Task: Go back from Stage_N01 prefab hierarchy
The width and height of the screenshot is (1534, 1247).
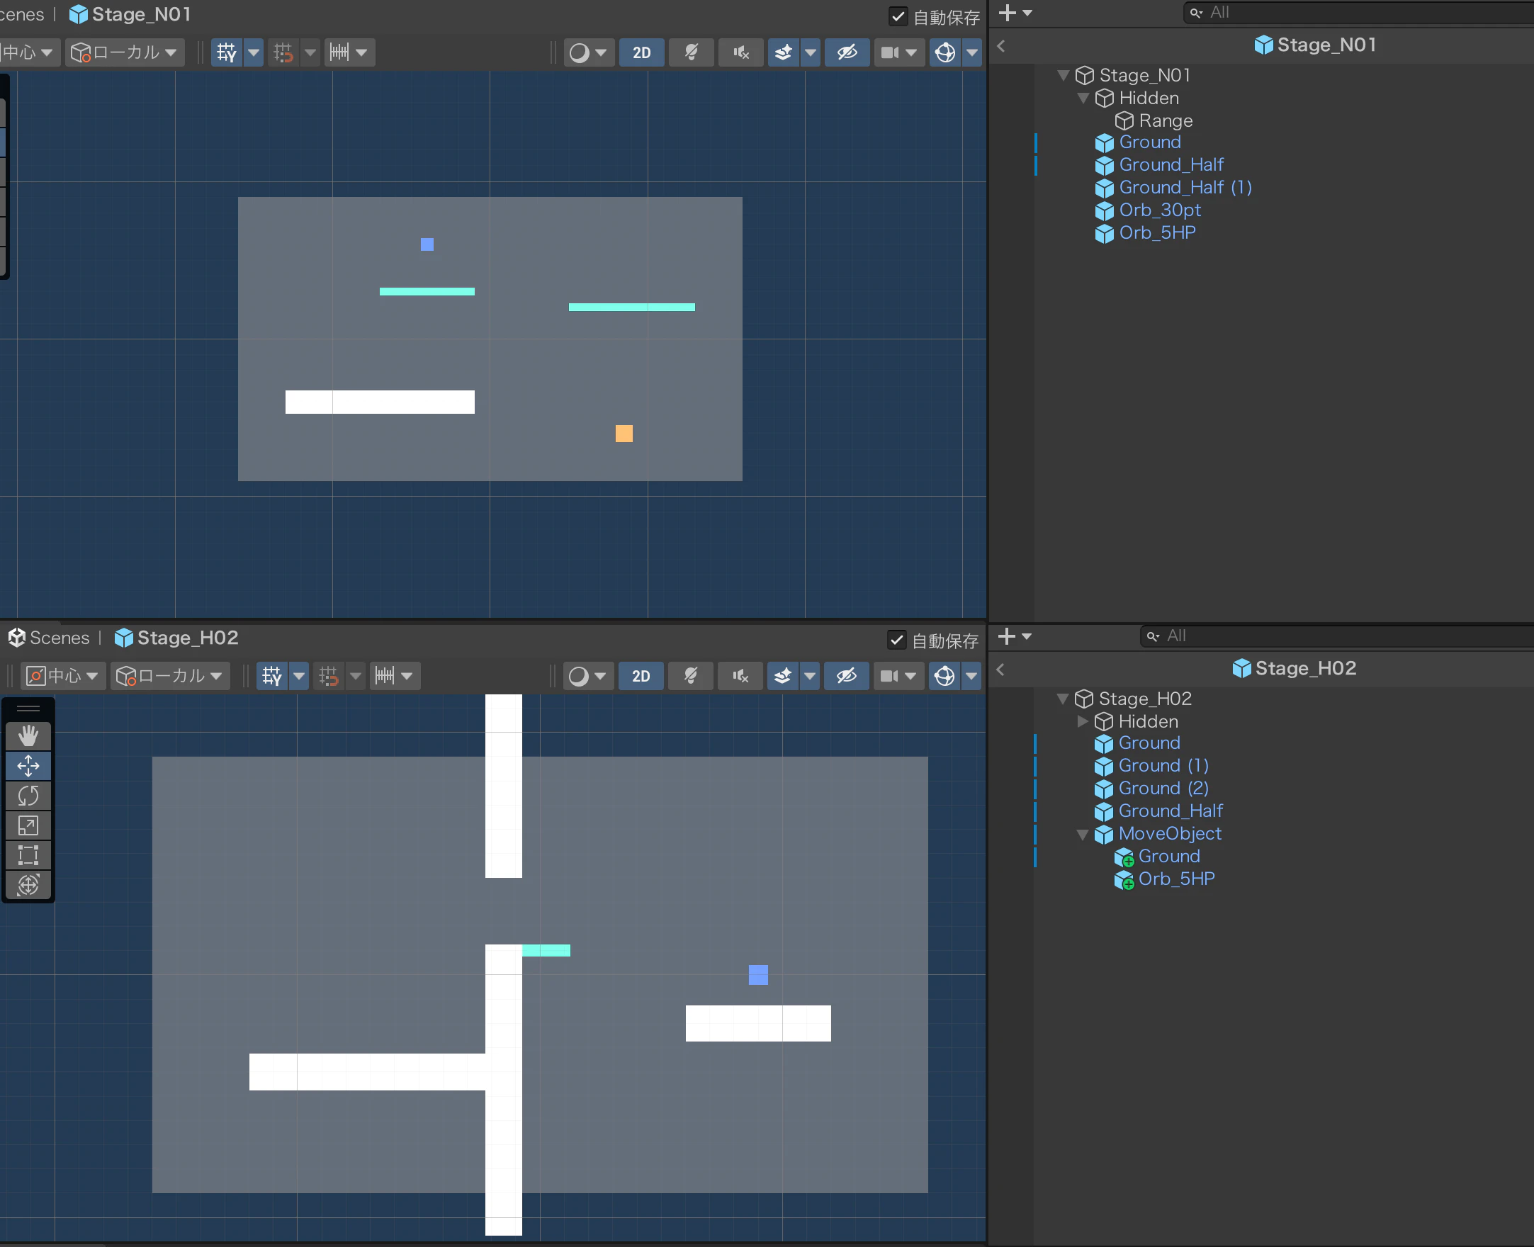Action: click(x=1001, y=46)
